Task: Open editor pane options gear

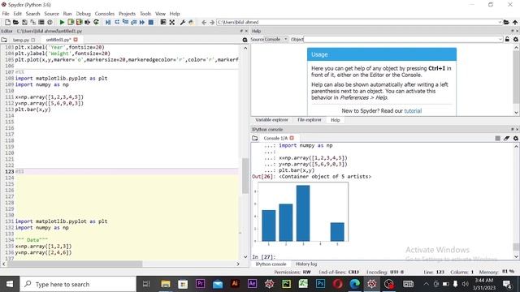Action: pyautogui.click(x=245, y=40)
